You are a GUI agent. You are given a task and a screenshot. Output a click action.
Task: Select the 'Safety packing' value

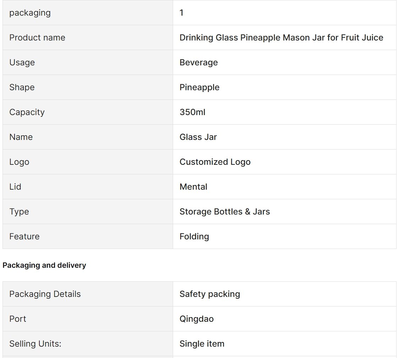[209, 294]
